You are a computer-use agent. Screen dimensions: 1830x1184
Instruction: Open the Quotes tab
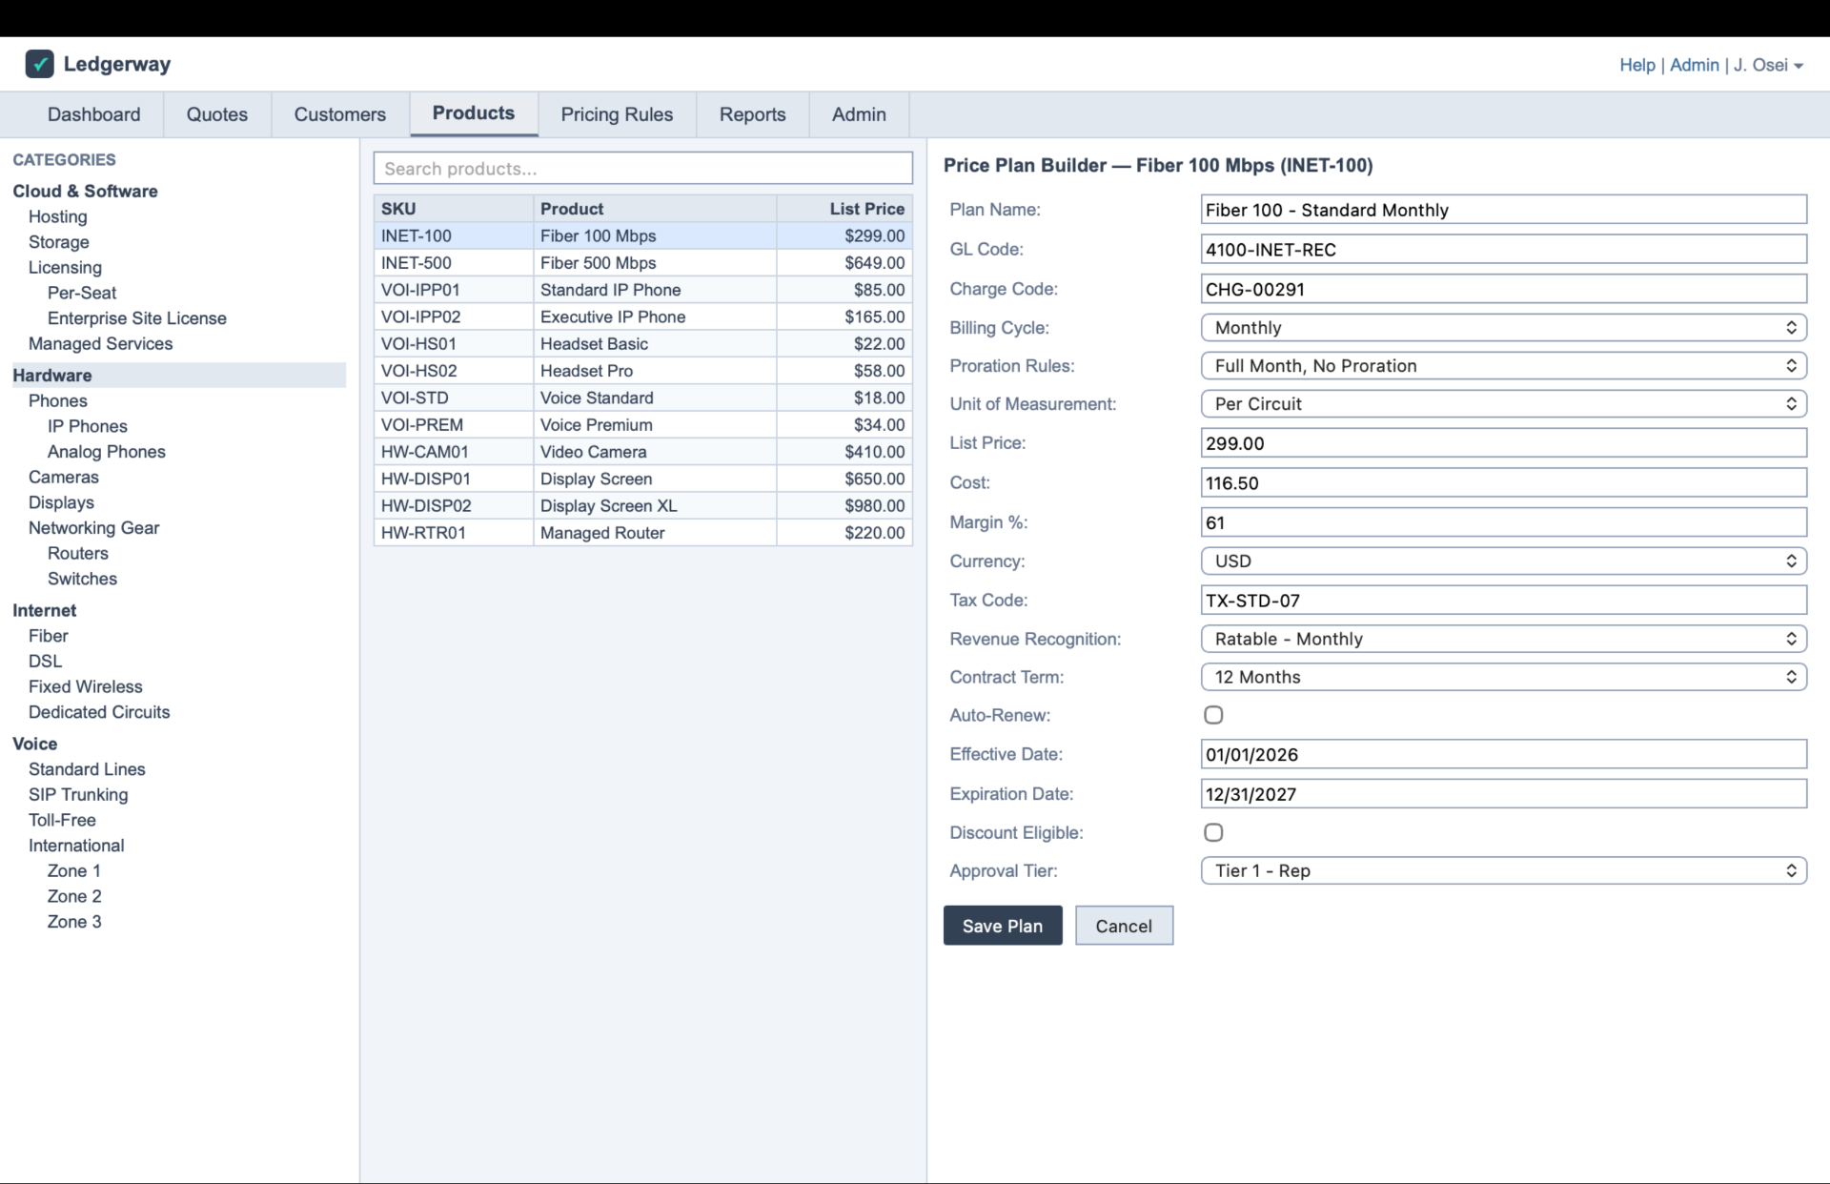(217, 114)
